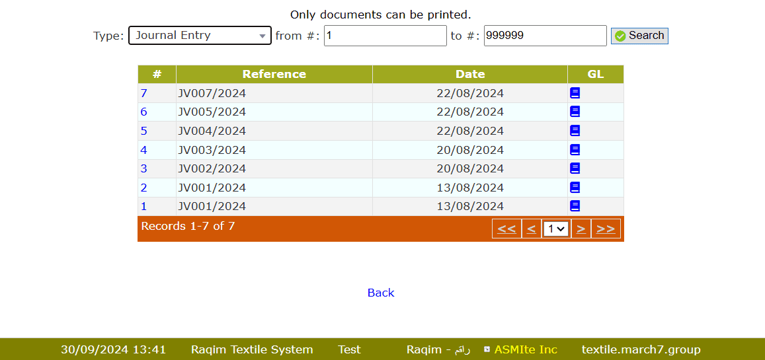
Task: Click GL book icon for JV004/2024
Action: click(575, 131)
